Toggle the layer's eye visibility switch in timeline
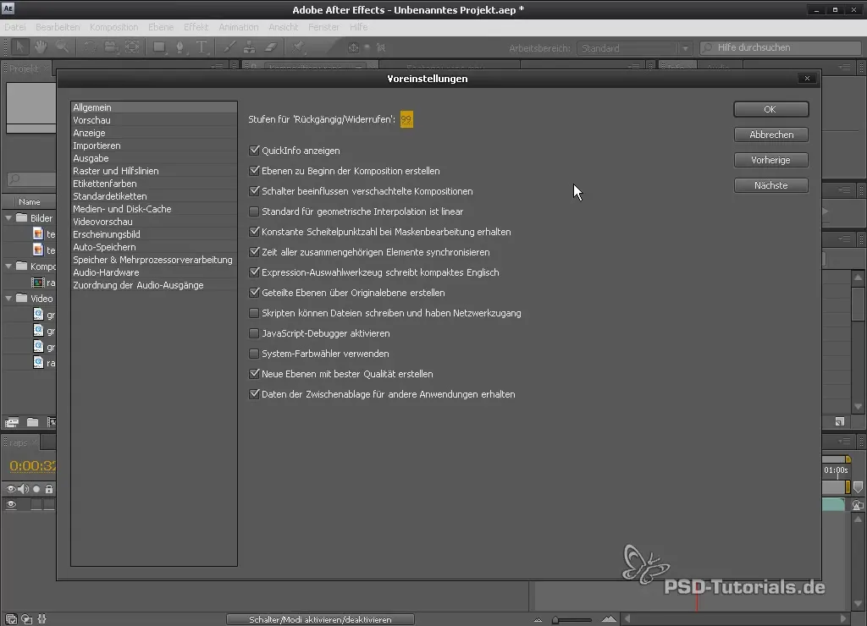The width and height of the screenshot is (867, 626). (x=11, y=504)
